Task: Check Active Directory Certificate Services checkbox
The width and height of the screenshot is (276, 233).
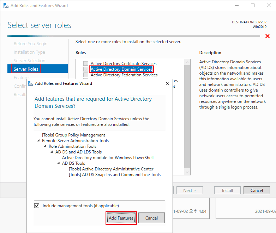Action: coord(86,63)
